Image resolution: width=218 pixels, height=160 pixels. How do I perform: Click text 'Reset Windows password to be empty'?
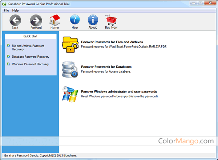coord(104,97)
